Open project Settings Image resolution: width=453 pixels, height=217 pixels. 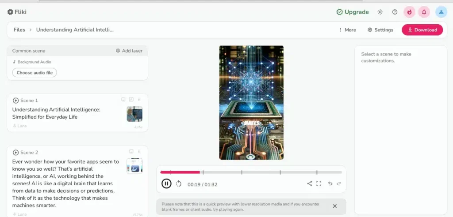[x=380, y=30]
